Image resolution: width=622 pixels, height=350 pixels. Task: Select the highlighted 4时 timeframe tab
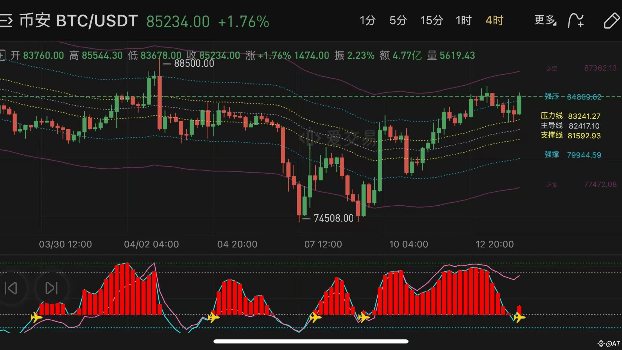[494, 21]
